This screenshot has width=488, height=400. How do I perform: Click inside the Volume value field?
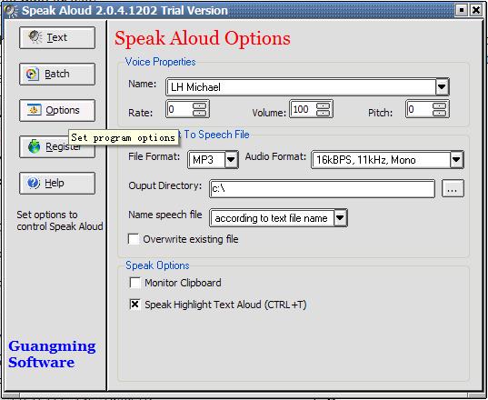point(303,109)
